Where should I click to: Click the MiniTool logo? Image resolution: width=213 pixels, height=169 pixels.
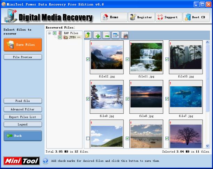click(x=22, y=161)
